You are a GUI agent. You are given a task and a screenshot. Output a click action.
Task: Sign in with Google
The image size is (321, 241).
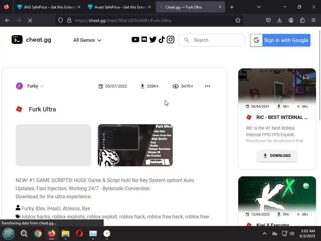(x=280, y=40)
